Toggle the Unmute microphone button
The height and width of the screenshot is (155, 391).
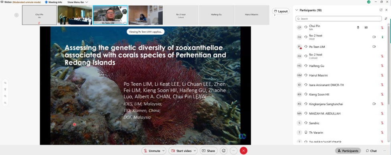(152, 151)
